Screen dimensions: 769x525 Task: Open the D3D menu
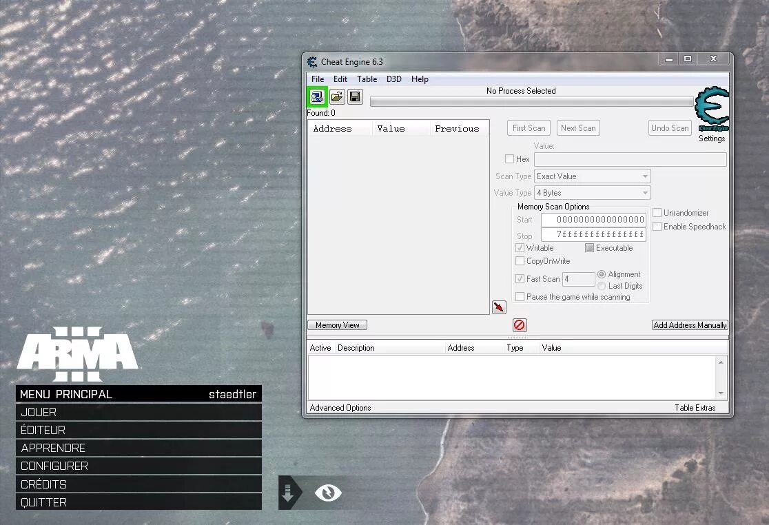[x=394, y=79]
